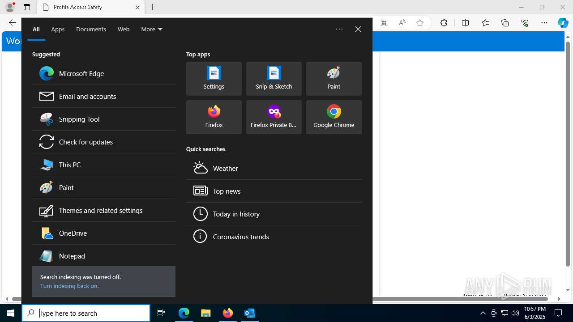Launch Google Chrome tile
The image size is (573, 322).
click(x=334, y=117)
